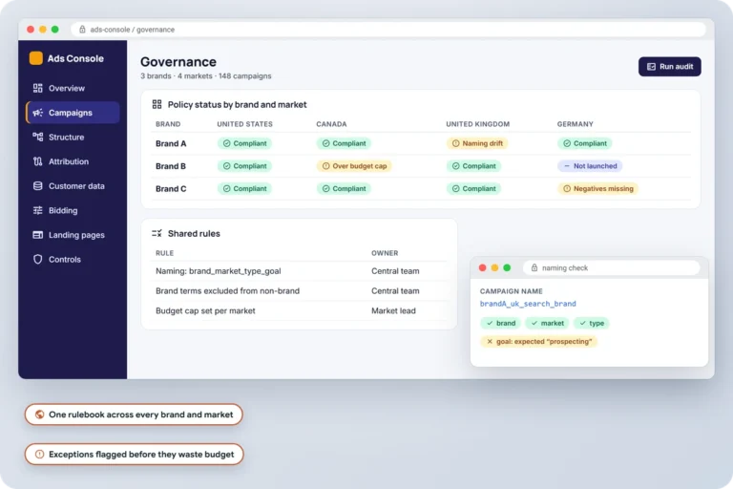Click the ads-console / governance address bar

pos(388,30)
